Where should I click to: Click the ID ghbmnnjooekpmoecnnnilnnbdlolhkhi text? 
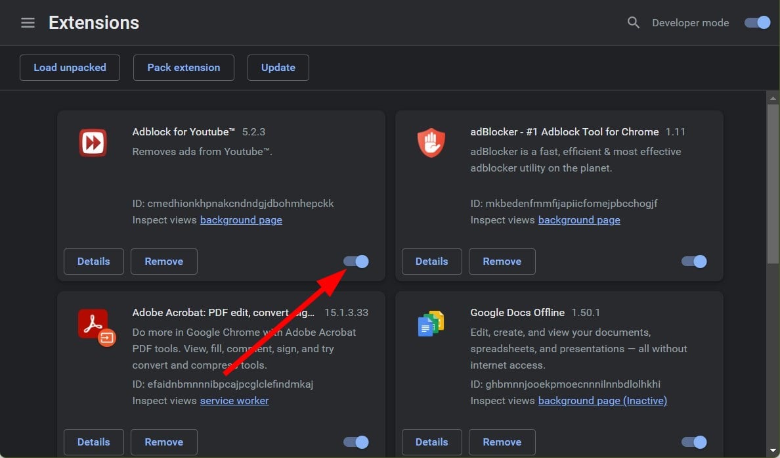point(565,384)
